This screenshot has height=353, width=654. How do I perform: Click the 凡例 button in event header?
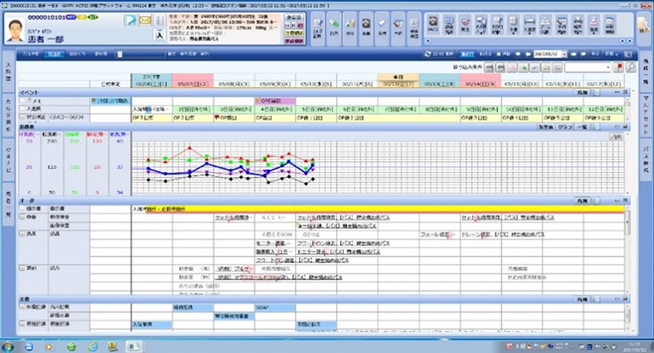pos(581,91)
